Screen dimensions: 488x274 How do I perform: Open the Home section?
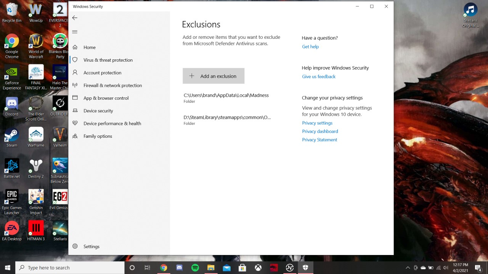90,48
